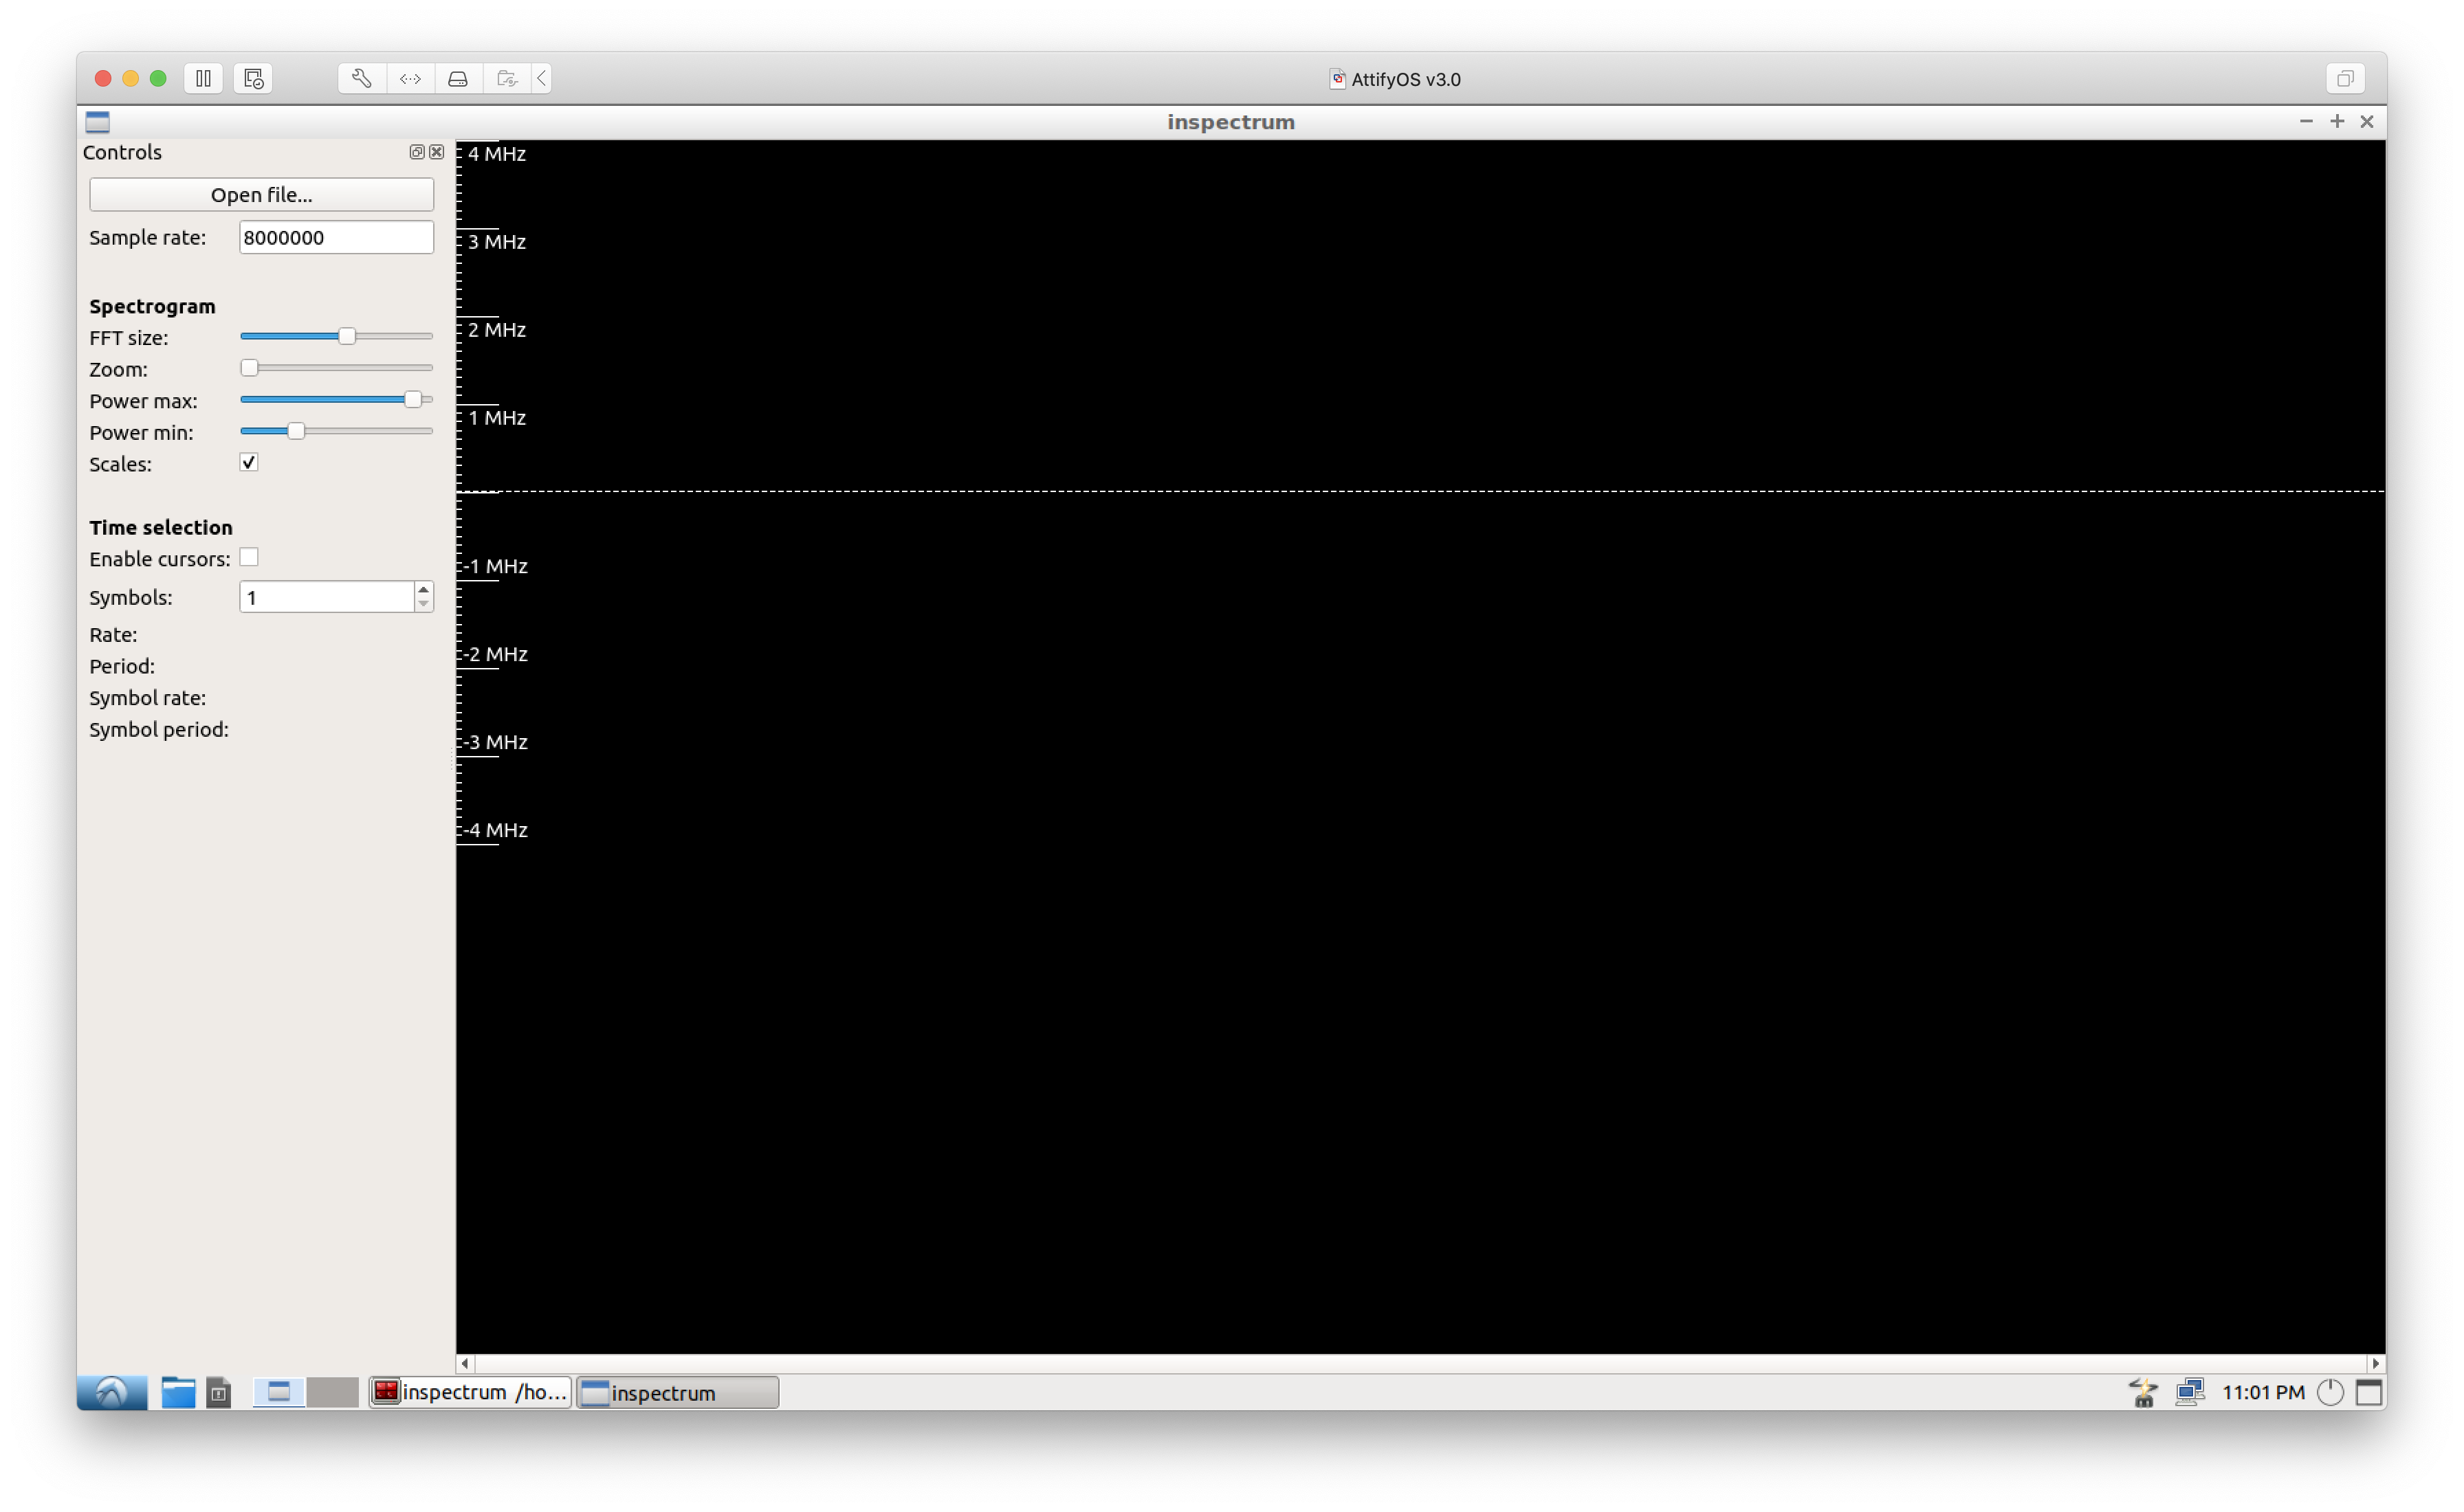Viewport: 2464px width, 1512px height.
Task: Pause the virtual machine
Action: tap(203, 78)
